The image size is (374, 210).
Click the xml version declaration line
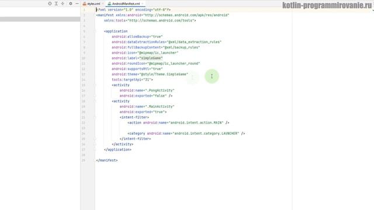[x=133, y=10]
